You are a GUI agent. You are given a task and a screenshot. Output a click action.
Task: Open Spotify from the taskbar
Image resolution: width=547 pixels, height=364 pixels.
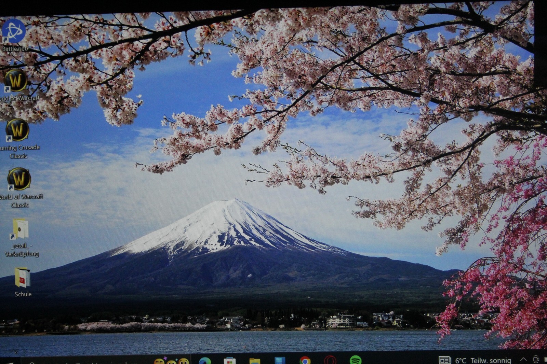356,360
